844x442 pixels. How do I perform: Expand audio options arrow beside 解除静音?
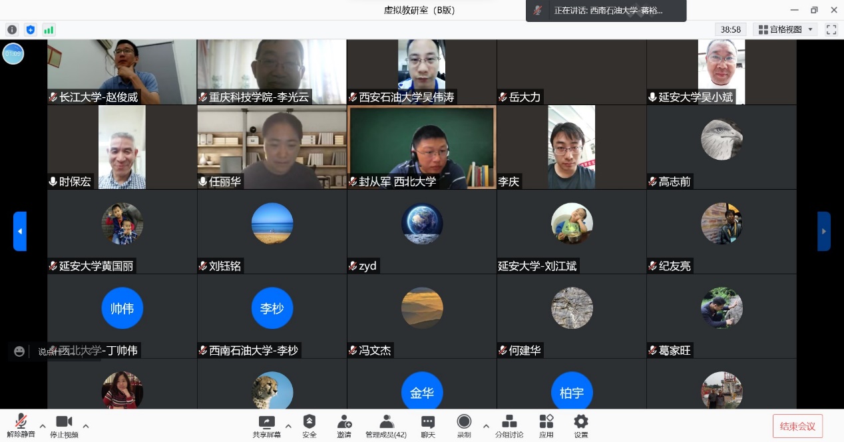point(43,426)
